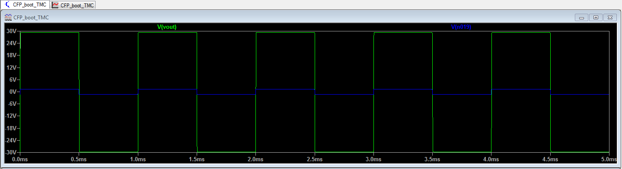Image resolution: width=622 pixels, height=169 pixels.
Task: Click the 4.5ms time axis label
Action: click(550, 159)
